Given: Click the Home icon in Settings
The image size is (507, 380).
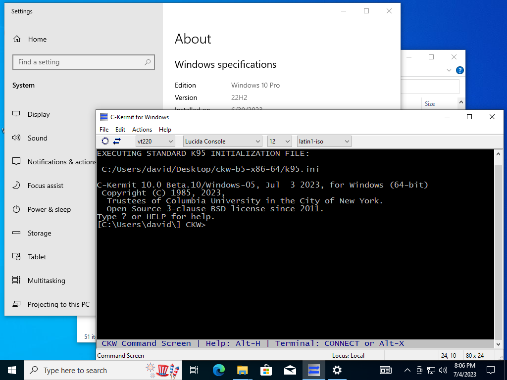Looking at the screenshot, I should tap(17, 39).
